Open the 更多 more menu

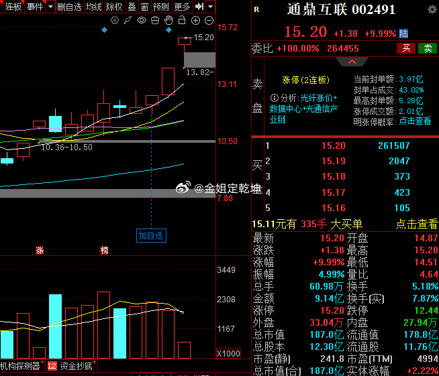coord(182,7)
